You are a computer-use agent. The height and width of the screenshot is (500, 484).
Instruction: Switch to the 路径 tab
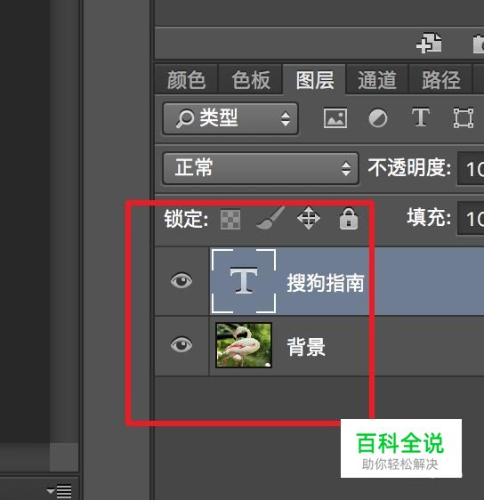tap(441, 80)
